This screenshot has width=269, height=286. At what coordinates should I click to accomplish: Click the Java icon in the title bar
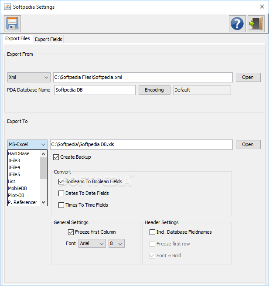7,7
